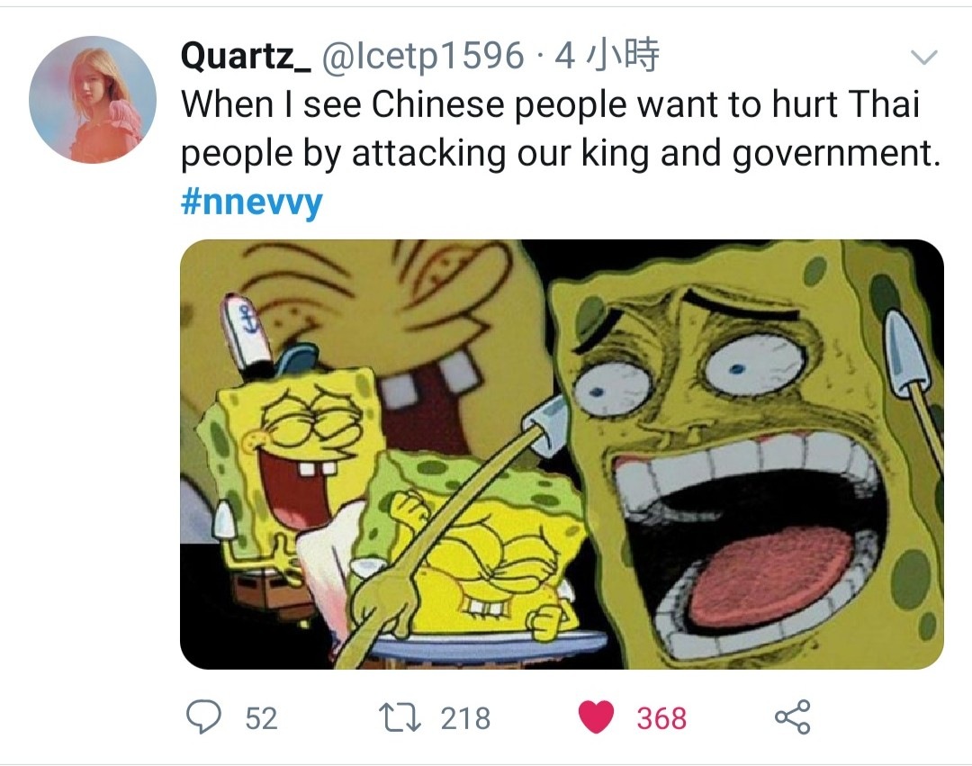Expand tweet options with the top-right chevron
Screen dimensions: 972x766
(924, 58)
